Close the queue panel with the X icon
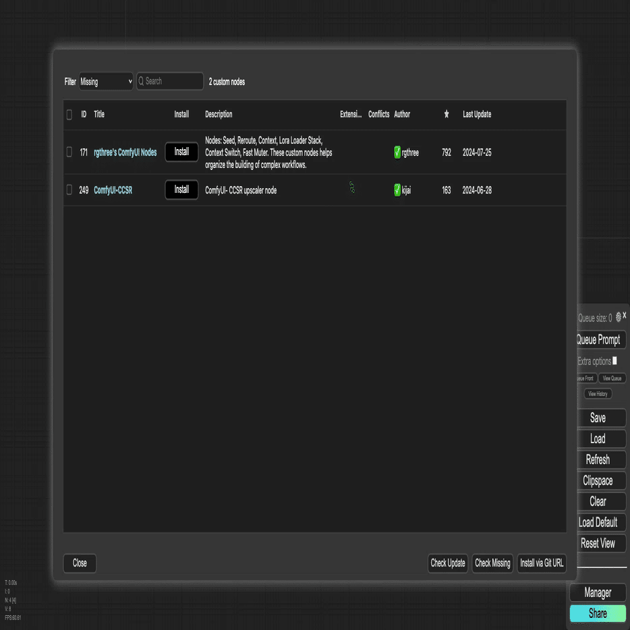This screenshot has height=630, width=630. point(625,316)
